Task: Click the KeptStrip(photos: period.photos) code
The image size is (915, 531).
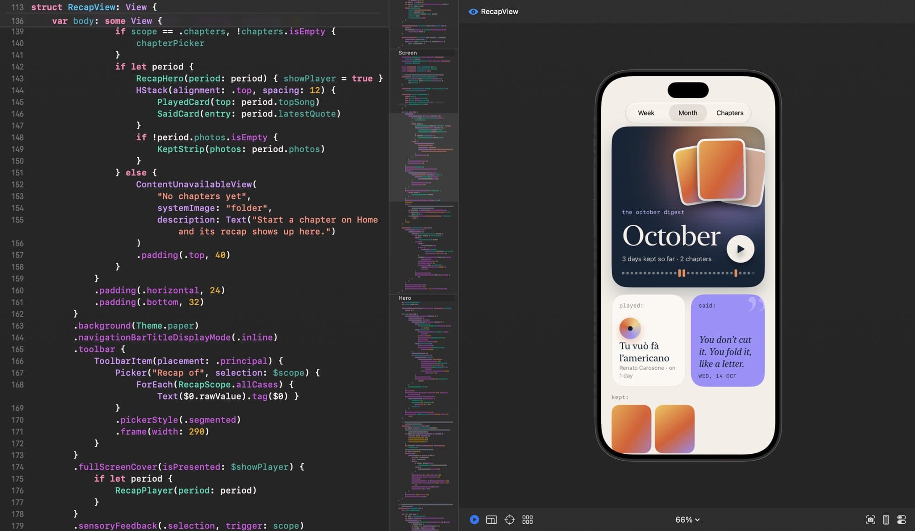Action: [x=241, y=149]
